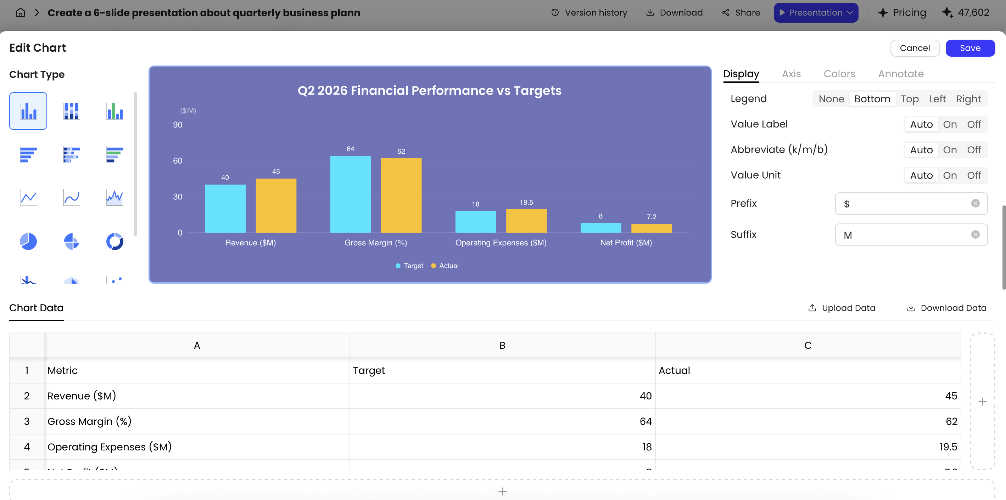Open the Chart Data tab
The height and width of the screenshot is (500, 1006).
36,308
